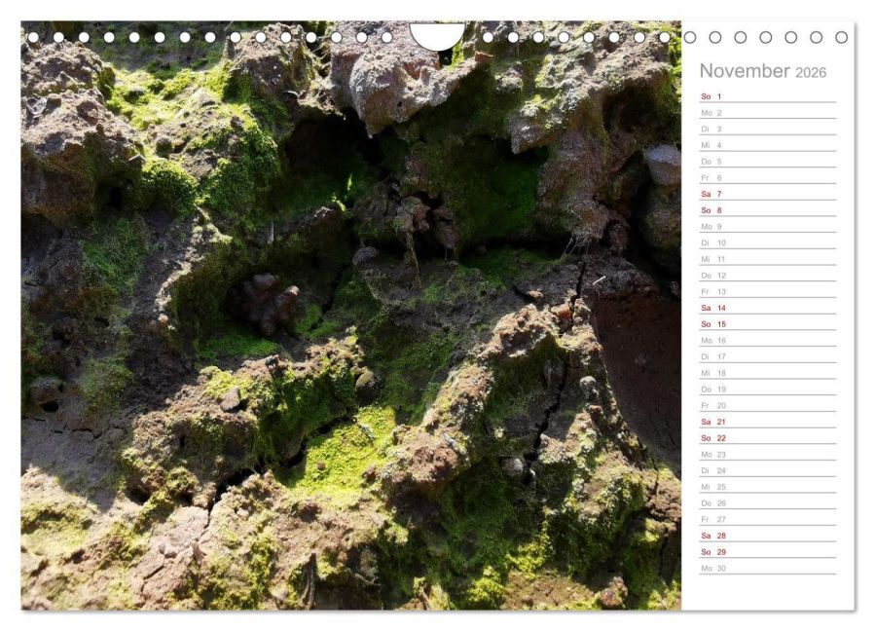Select the Fr 27 date row
The height and width of the screenshot is (631, 875).
tap(768, 519)
